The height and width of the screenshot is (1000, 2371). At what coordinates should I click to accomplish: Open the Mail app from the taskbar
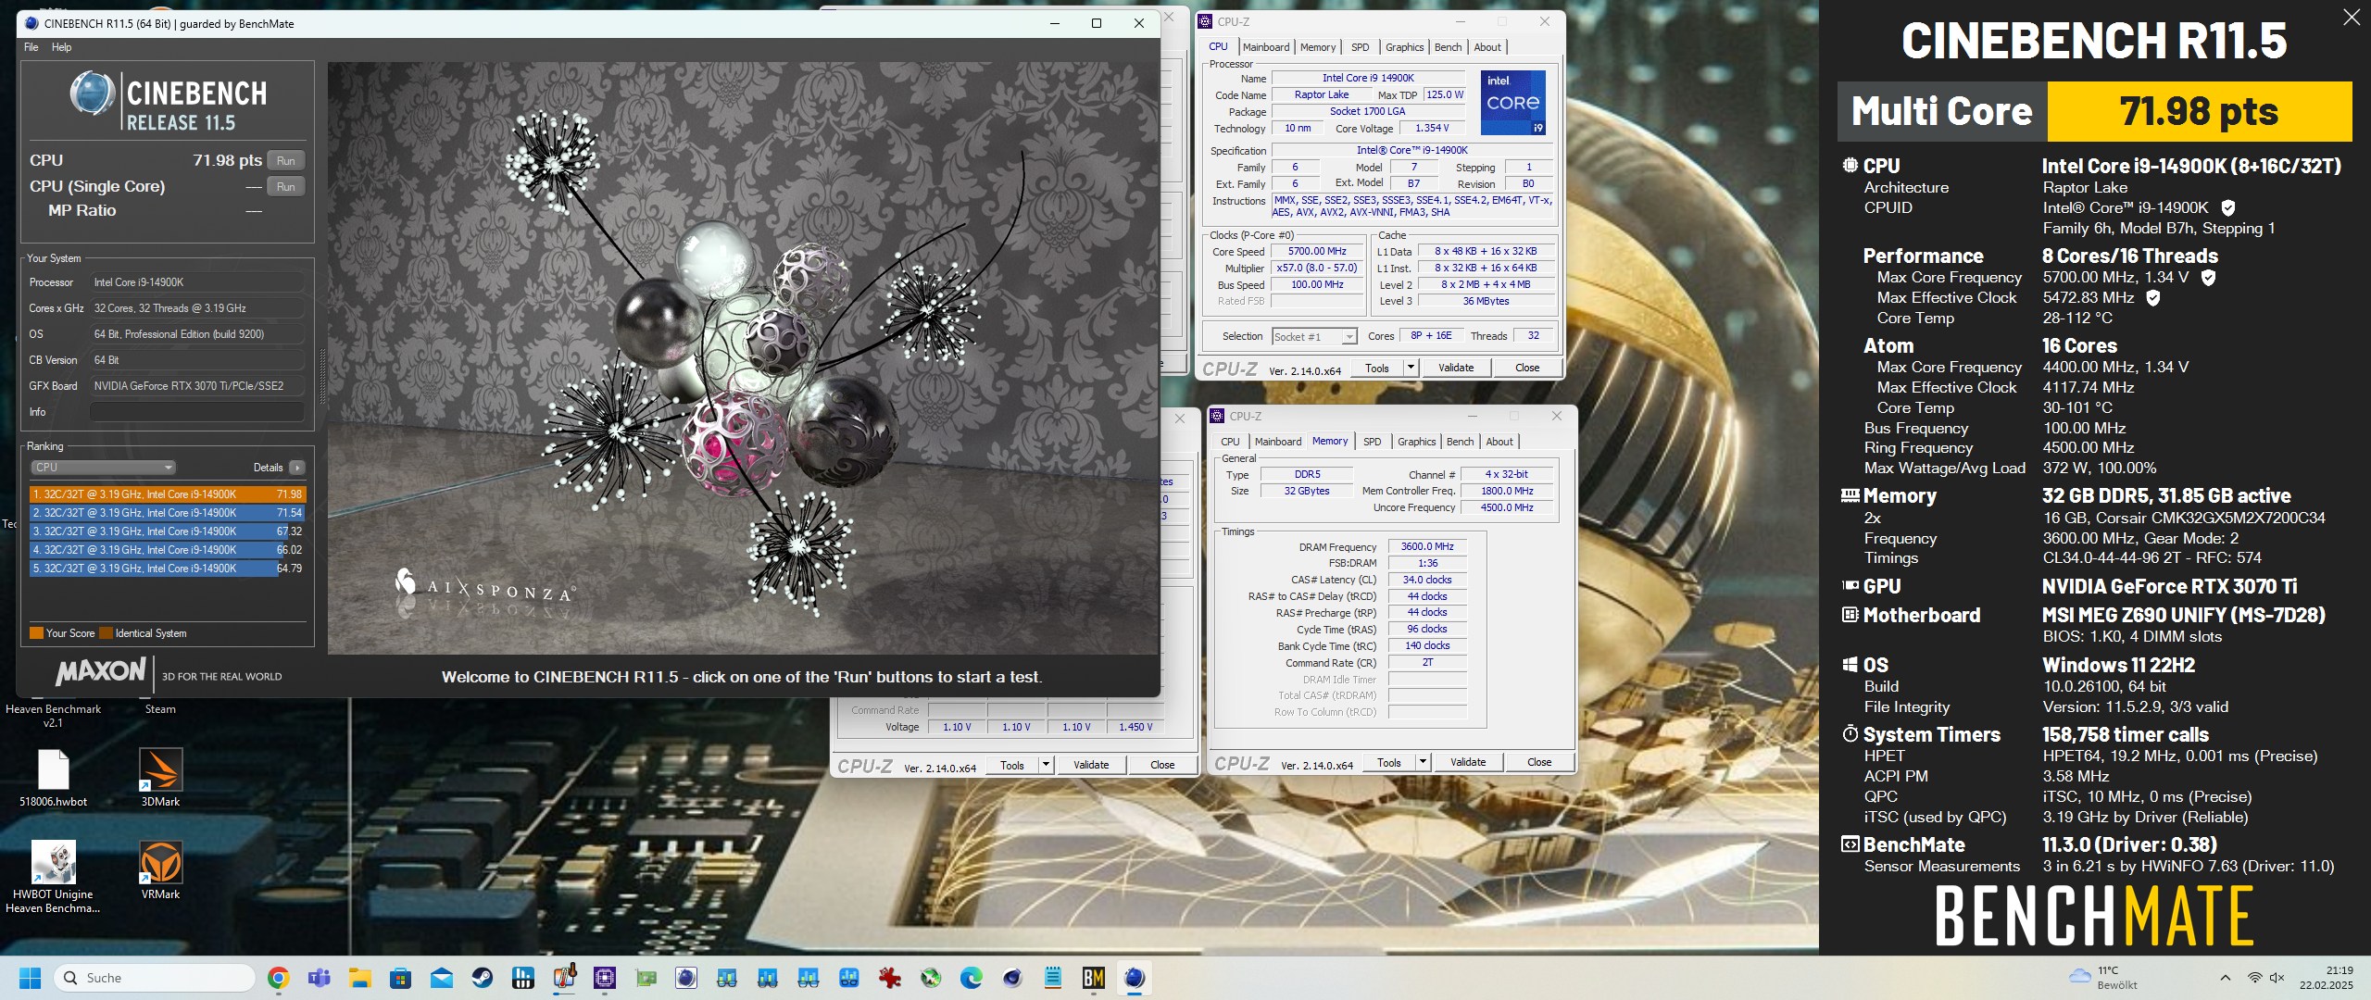441,978
